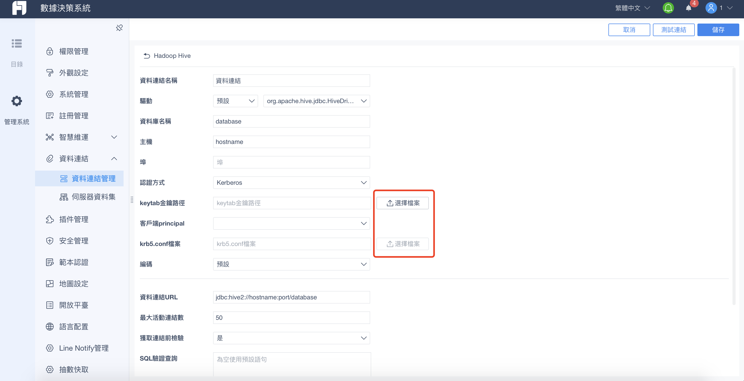Expand the 智慧維運 menu chevron
The width and height of the screenshot is (744, 381).
[x=114, y=137]
